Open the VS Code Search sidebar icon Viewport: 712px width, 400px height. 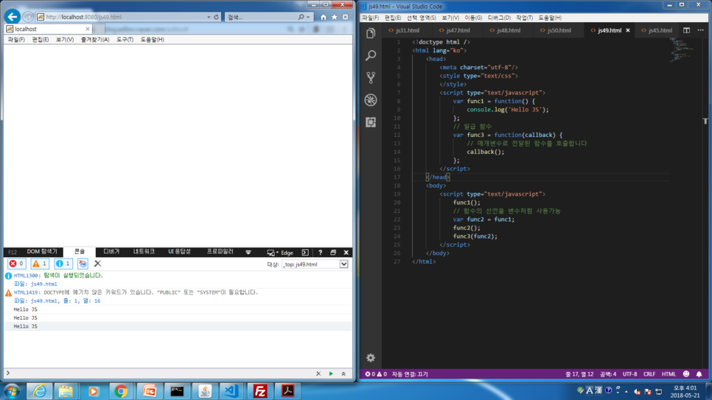[x=371, y=55]
